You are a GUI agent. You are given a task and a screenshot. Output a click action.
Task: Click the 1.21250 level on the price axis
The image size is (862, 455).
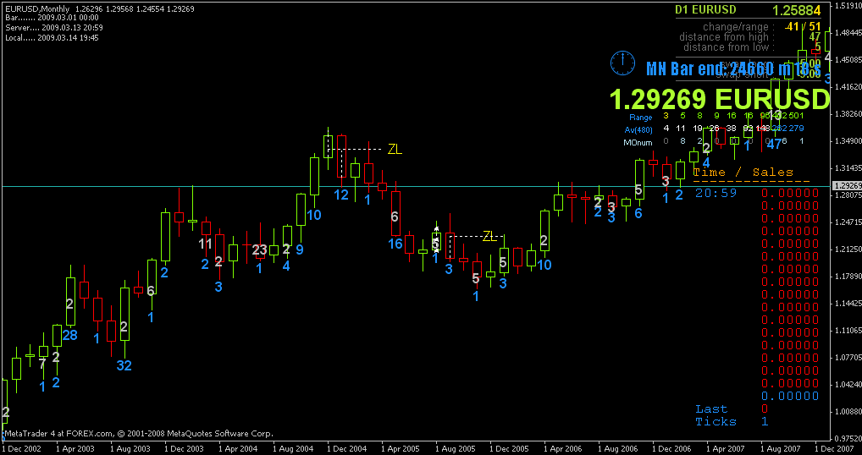848,249
